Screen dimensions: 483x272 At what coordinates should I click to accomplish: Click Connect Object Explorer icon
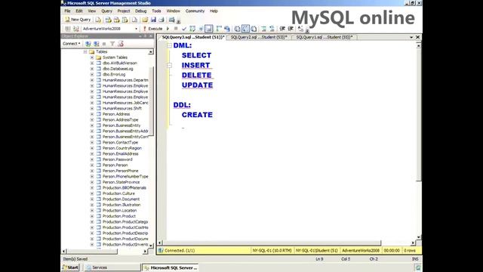(x=88, y=44)
